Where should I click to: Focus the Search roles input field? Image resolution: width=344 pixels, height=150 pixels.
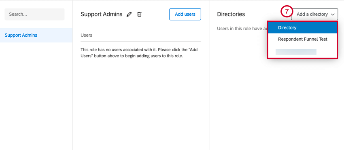point(34,14)
